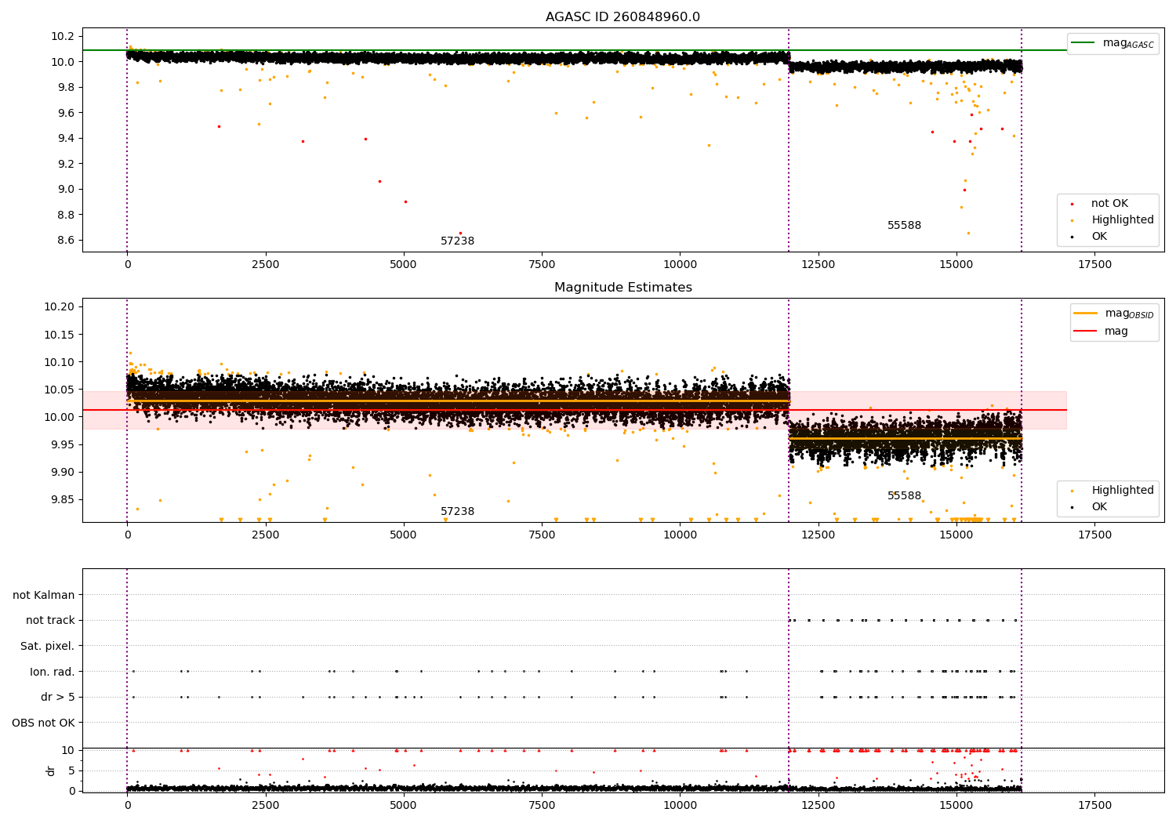The image size is (1176, 823).
Task: Click the 55588 annotation in Magnitude Estimates plot
Action: [904, 496]
